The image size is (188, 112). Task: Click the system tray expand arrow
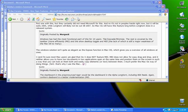(x=164, y=110)
